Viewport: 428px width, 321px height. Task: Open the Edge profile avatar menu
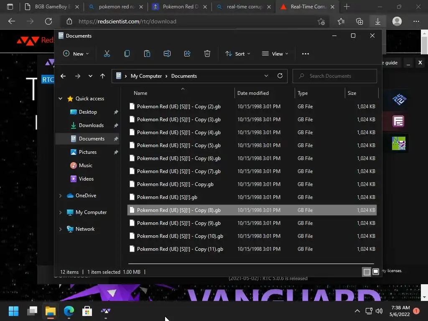[x=397, y=21]
